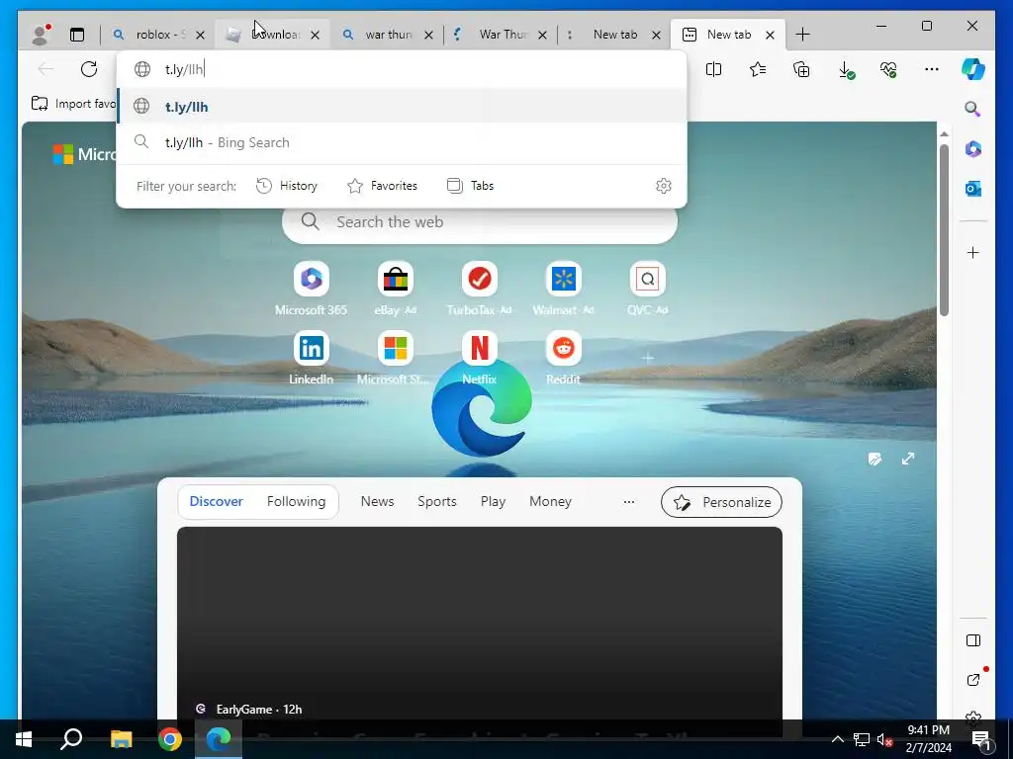This screenshot has width=1013, height=759.
Task: Click the page vertical scrollbar
Action: click(944, 229)
